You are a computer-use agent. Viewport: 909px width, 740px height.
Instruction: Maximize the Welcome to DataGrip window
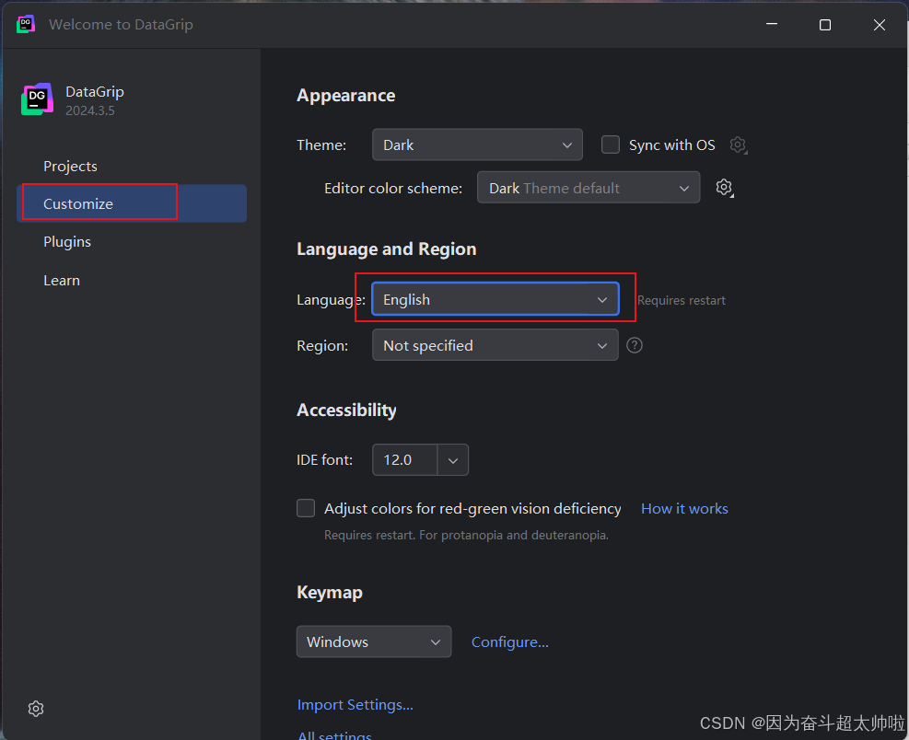[825, 24]
